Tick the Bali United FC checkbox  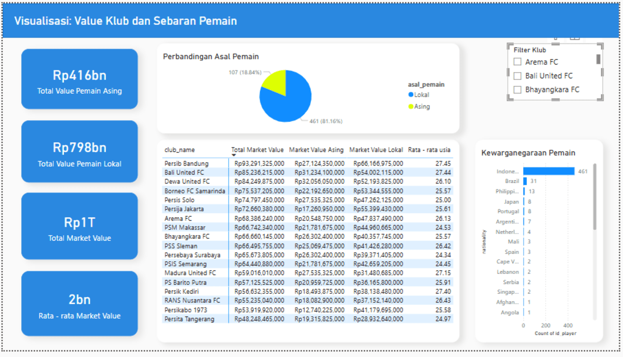click(517, 76)
